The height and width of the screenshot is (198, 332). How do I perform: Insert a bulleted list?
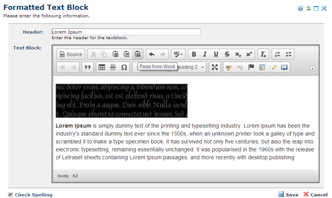coord(288,54)
